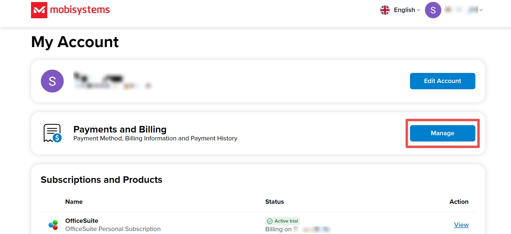Open the View subscription link
The image size is (511, 234).
click(461, 225)
